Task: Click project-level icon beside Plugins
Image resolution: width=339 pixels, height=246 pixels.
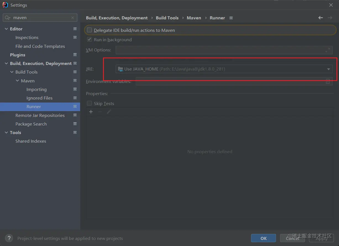Action: 75,55
